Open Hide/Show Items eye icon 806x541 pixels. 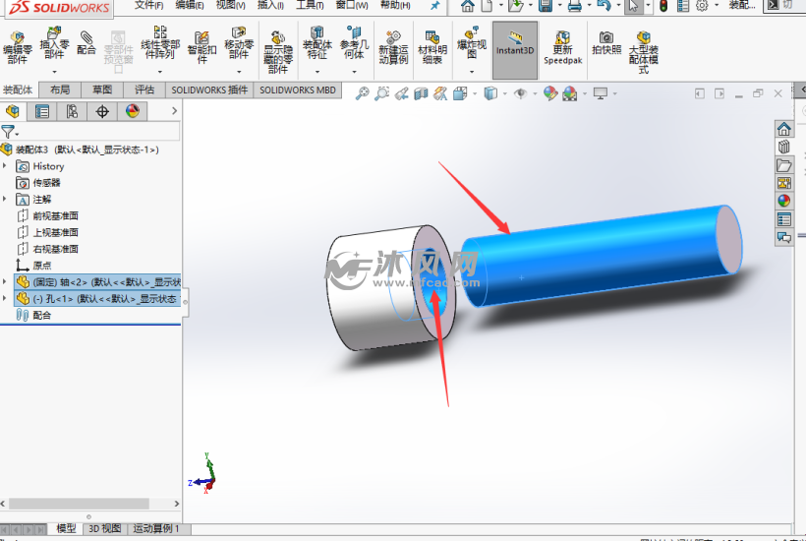(521, 93)
